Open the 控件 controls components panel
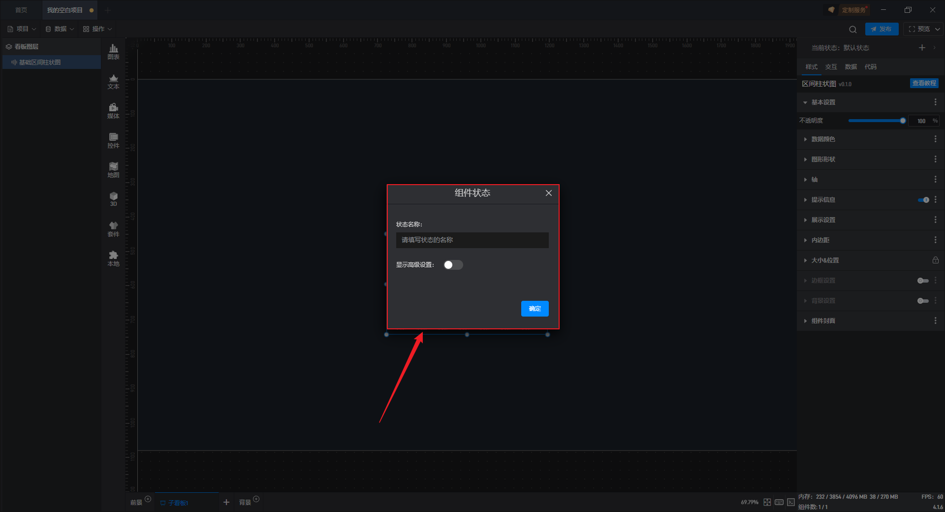The width and height of the screenshot is (945, 512). coord(113,140)
